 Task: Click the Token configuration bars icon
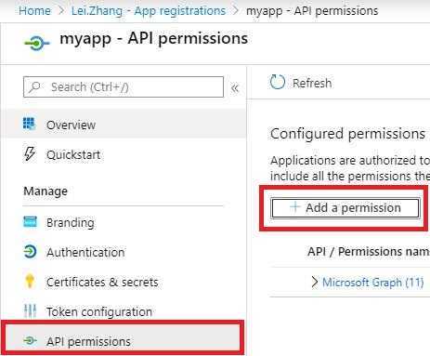30,310
